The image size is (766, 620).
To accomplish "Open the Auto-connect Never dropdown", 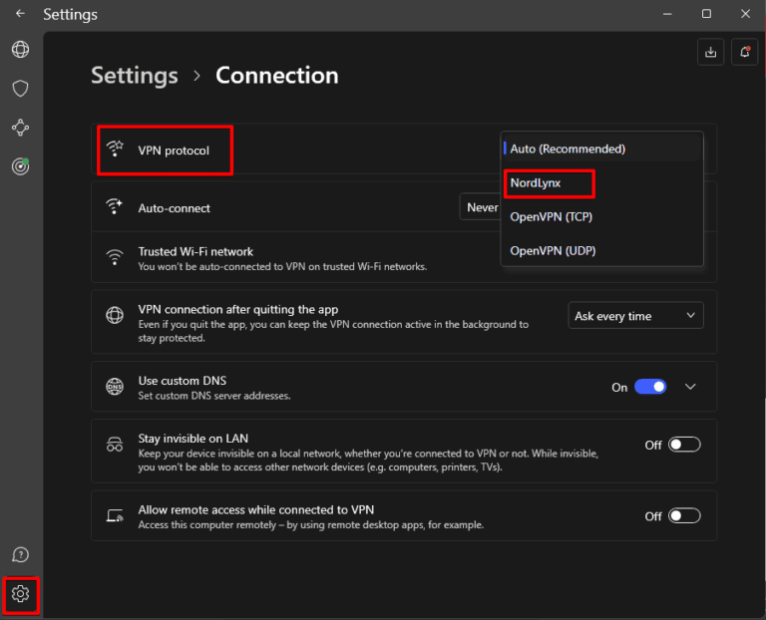I will 481,207.
